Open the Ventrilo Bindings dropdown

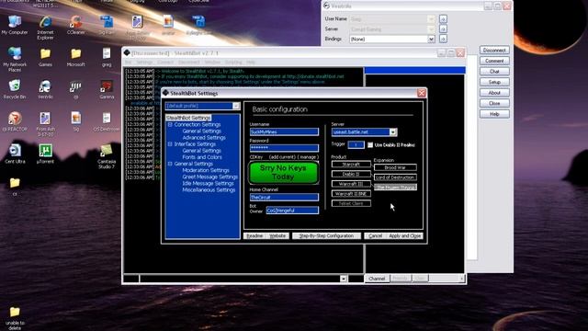[x=431, y=39]
